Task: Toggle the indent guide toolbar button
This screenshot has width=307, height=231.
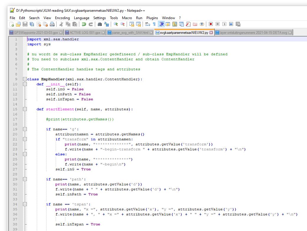Action: 161,24
